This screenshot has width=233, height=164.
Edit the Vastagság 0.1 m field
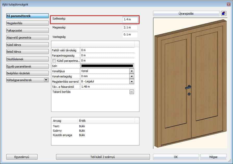click(x=130, y=34)
